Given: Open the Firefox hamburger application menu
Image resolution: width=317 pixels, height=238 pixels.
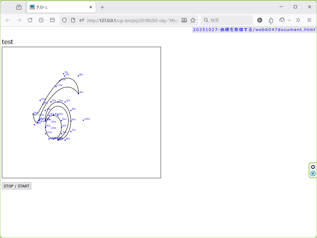Looking at the screenshot, I should 309,20.
